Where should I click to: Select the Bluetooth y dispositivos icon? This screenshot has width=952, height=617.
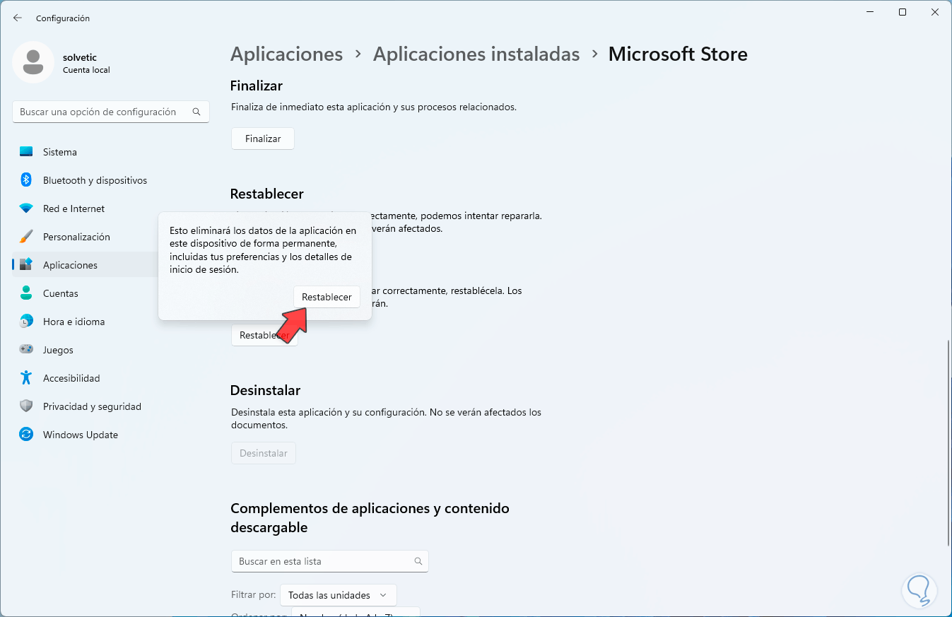tap(26, 180)
